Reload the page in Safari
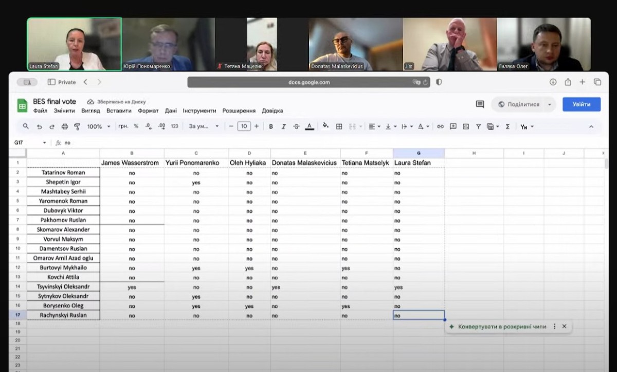Screen dimensions: 617x372 click(426, 82)
